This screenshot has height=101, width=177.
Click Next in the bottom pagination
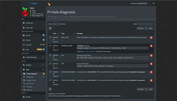(151, 89)
